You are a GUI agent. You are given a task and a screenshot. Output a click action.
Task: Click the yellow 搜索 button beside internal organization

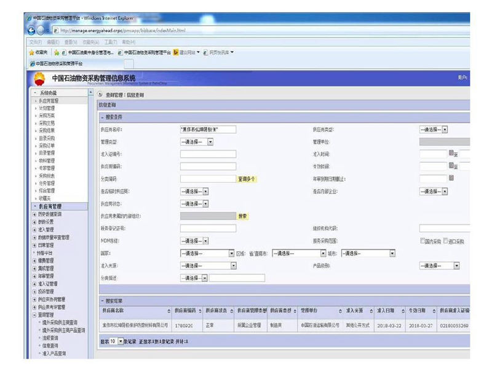242,216
